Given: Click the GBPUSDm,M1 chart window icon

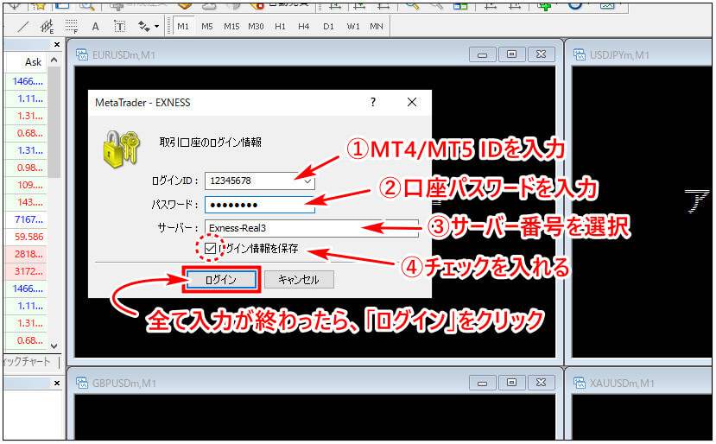Looking at the screenshot, I should click(x=82, y=383).
